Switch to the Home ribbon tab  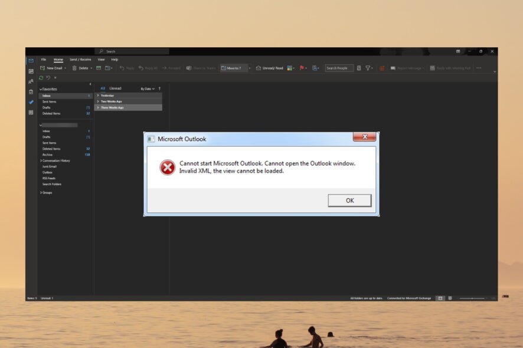[x=58, y=60]
